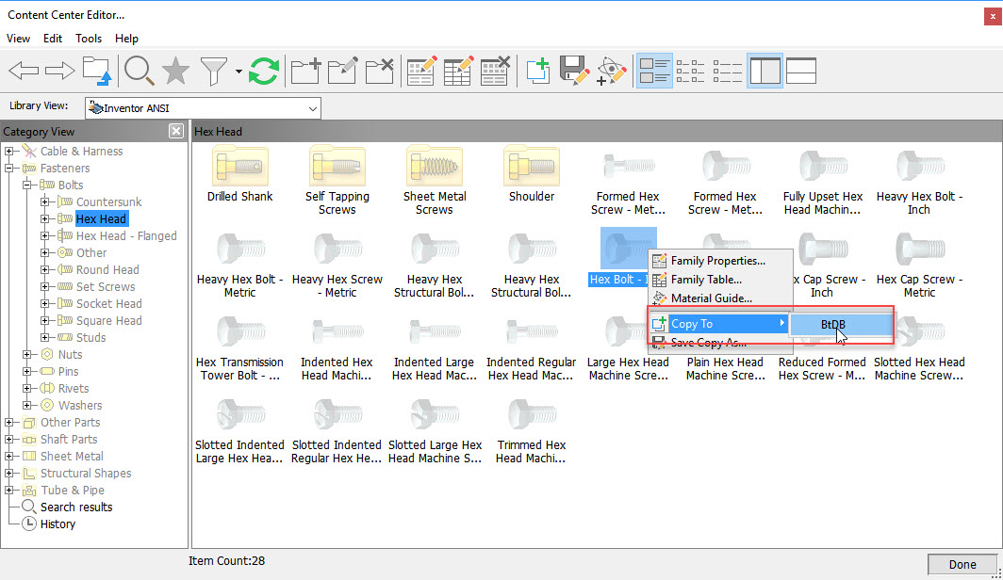Switch to the horizontal split view icon
Screen dimensions: 1003x580
[x=800, y=71]
